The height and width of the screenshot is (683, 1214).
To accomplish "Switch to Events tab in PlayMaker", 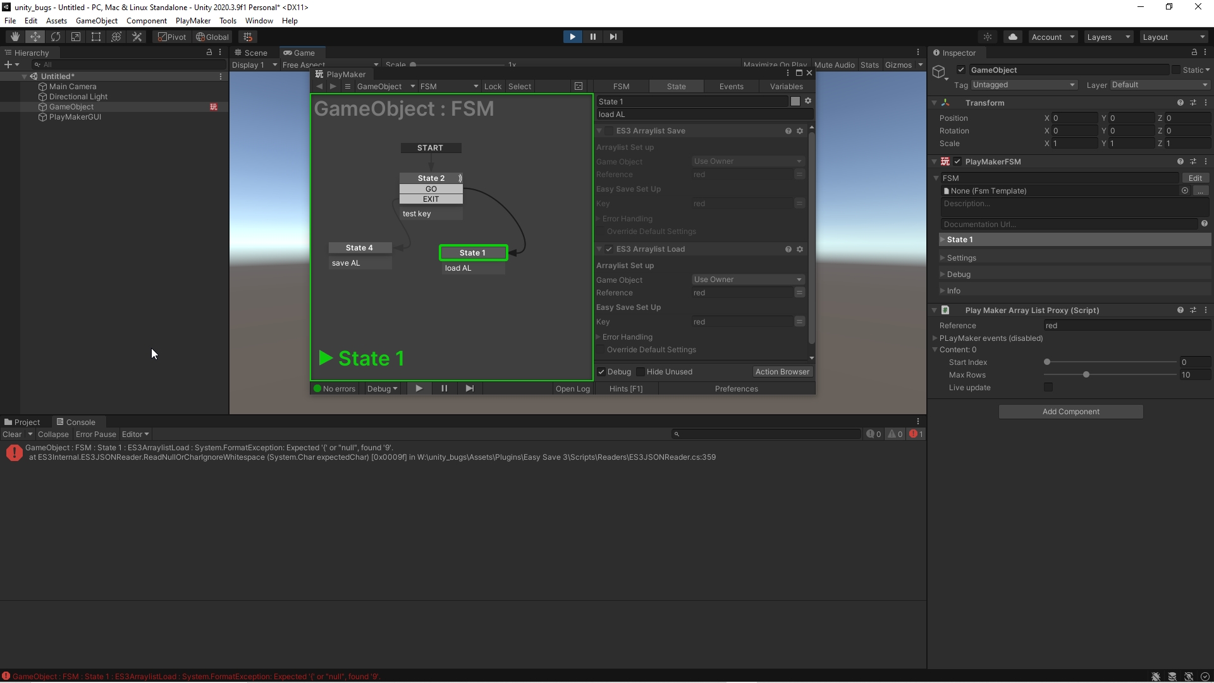I will point(731,87).
